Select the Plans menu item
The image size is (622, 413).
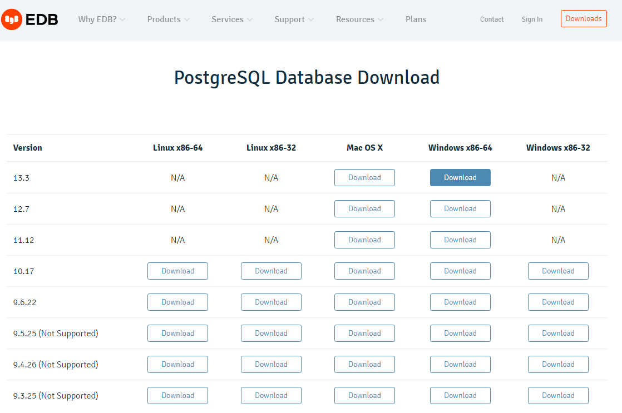[416, 19]
